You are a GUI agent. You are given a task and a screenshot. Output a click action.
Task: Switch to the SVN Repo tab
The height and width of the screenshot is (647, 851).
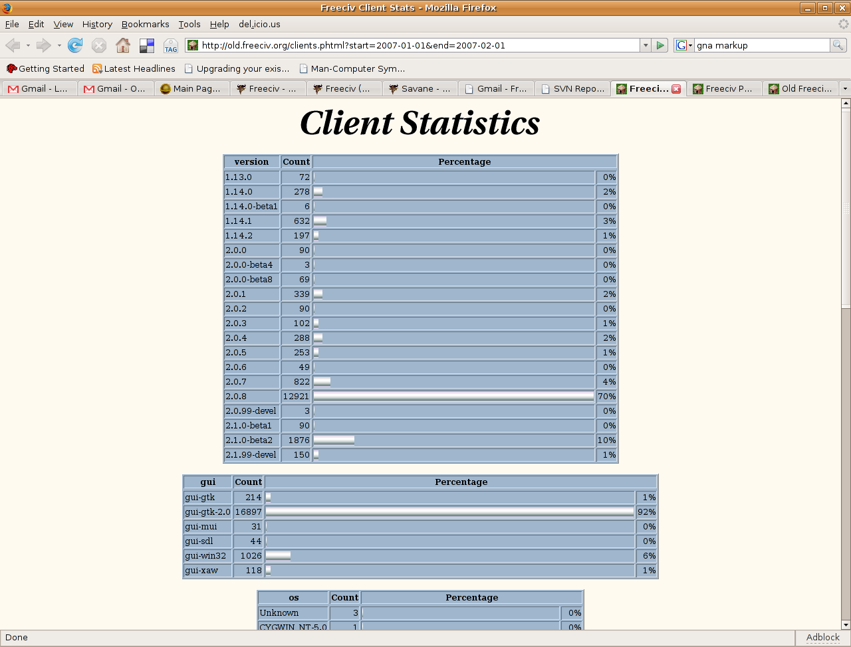[573, 89]
